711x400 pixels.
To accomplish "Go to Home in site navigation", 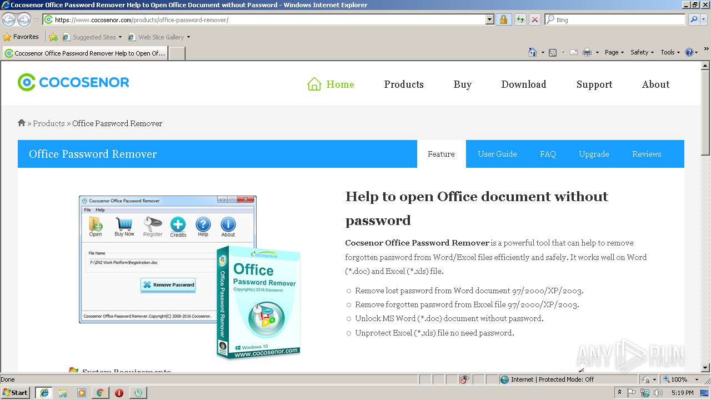I will 331,84.
